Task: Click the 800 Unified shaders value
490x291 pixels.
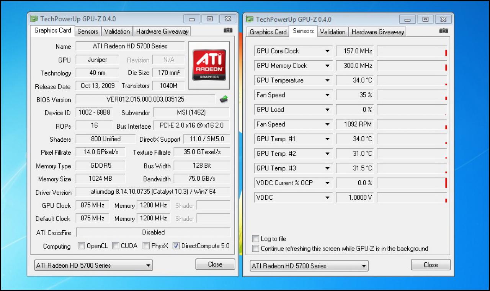Action: (106, 139)
